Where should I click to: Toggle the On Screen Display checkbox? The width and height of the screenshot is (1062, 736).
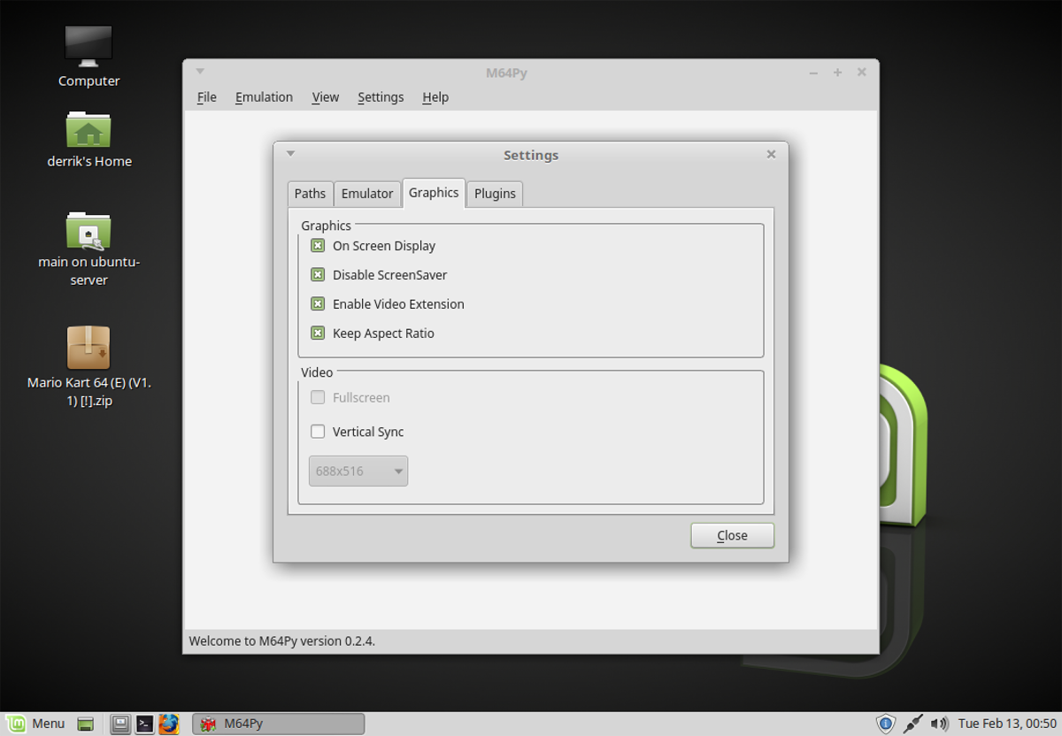coord(318,246)
